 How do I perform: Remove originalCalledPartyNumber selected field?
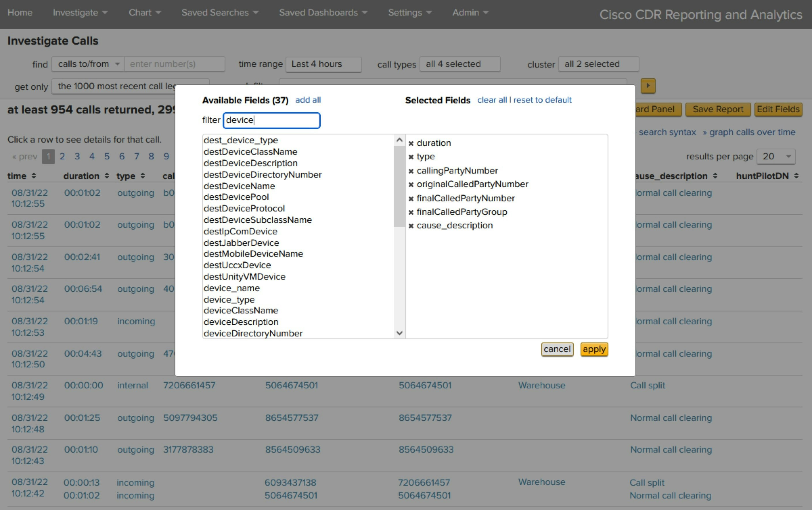pyautogui.click(x=411, y=185)
